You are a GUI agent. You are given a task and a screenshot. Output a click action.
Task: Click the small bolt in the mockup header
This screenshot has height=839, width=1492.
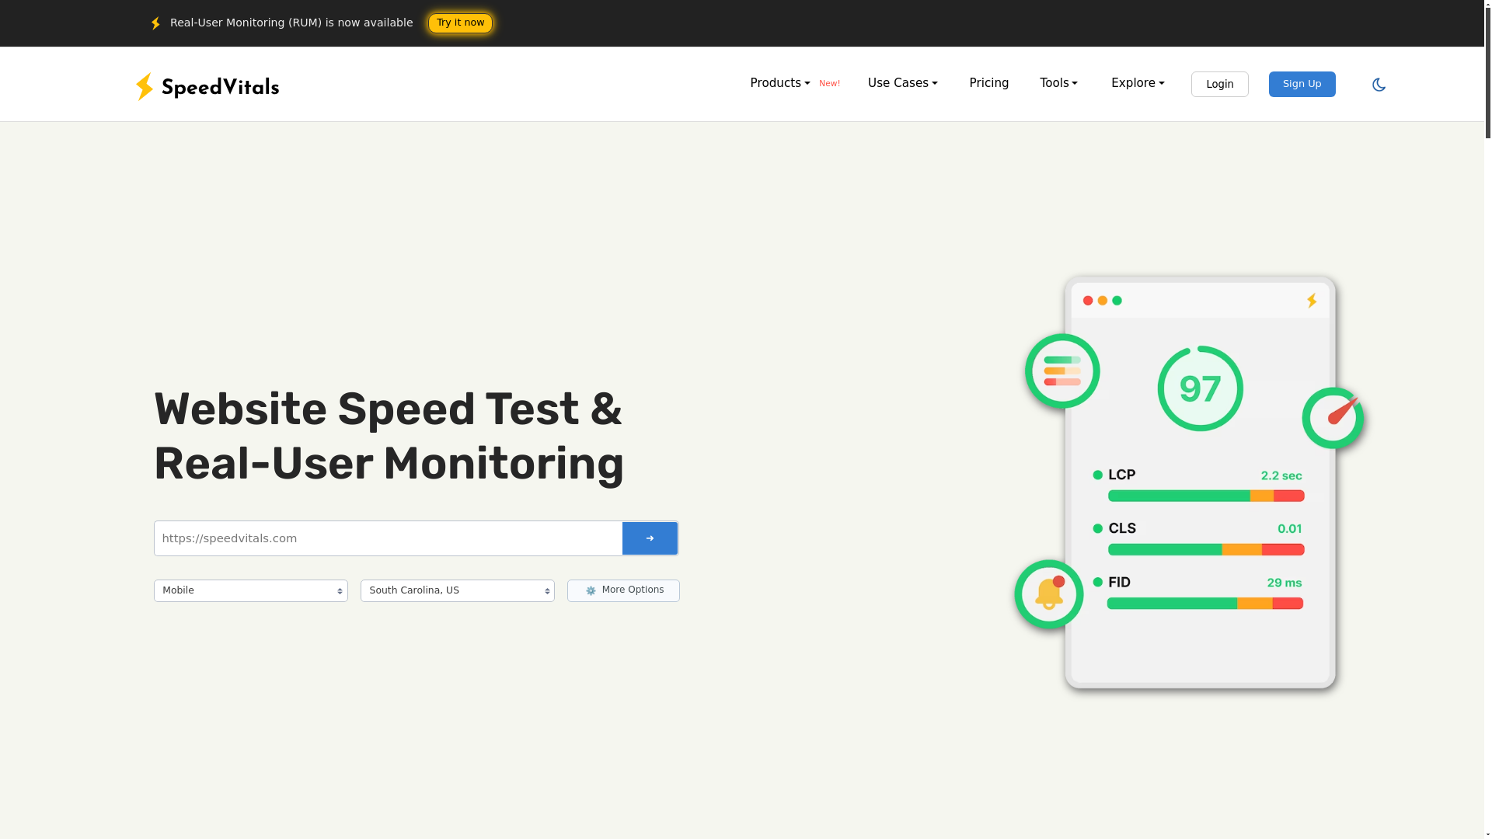(x=1312, y=301)
